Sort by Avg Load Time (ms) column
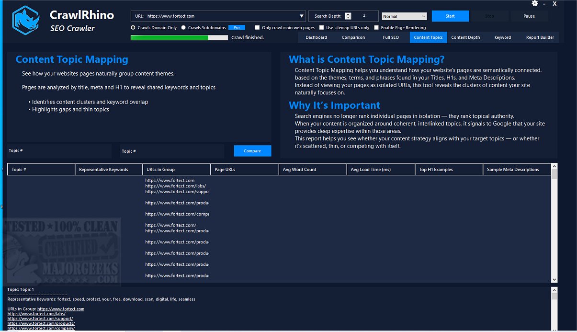Image resolution: width=577 pixels, height=332 pixels. click(x=381, y=169)
